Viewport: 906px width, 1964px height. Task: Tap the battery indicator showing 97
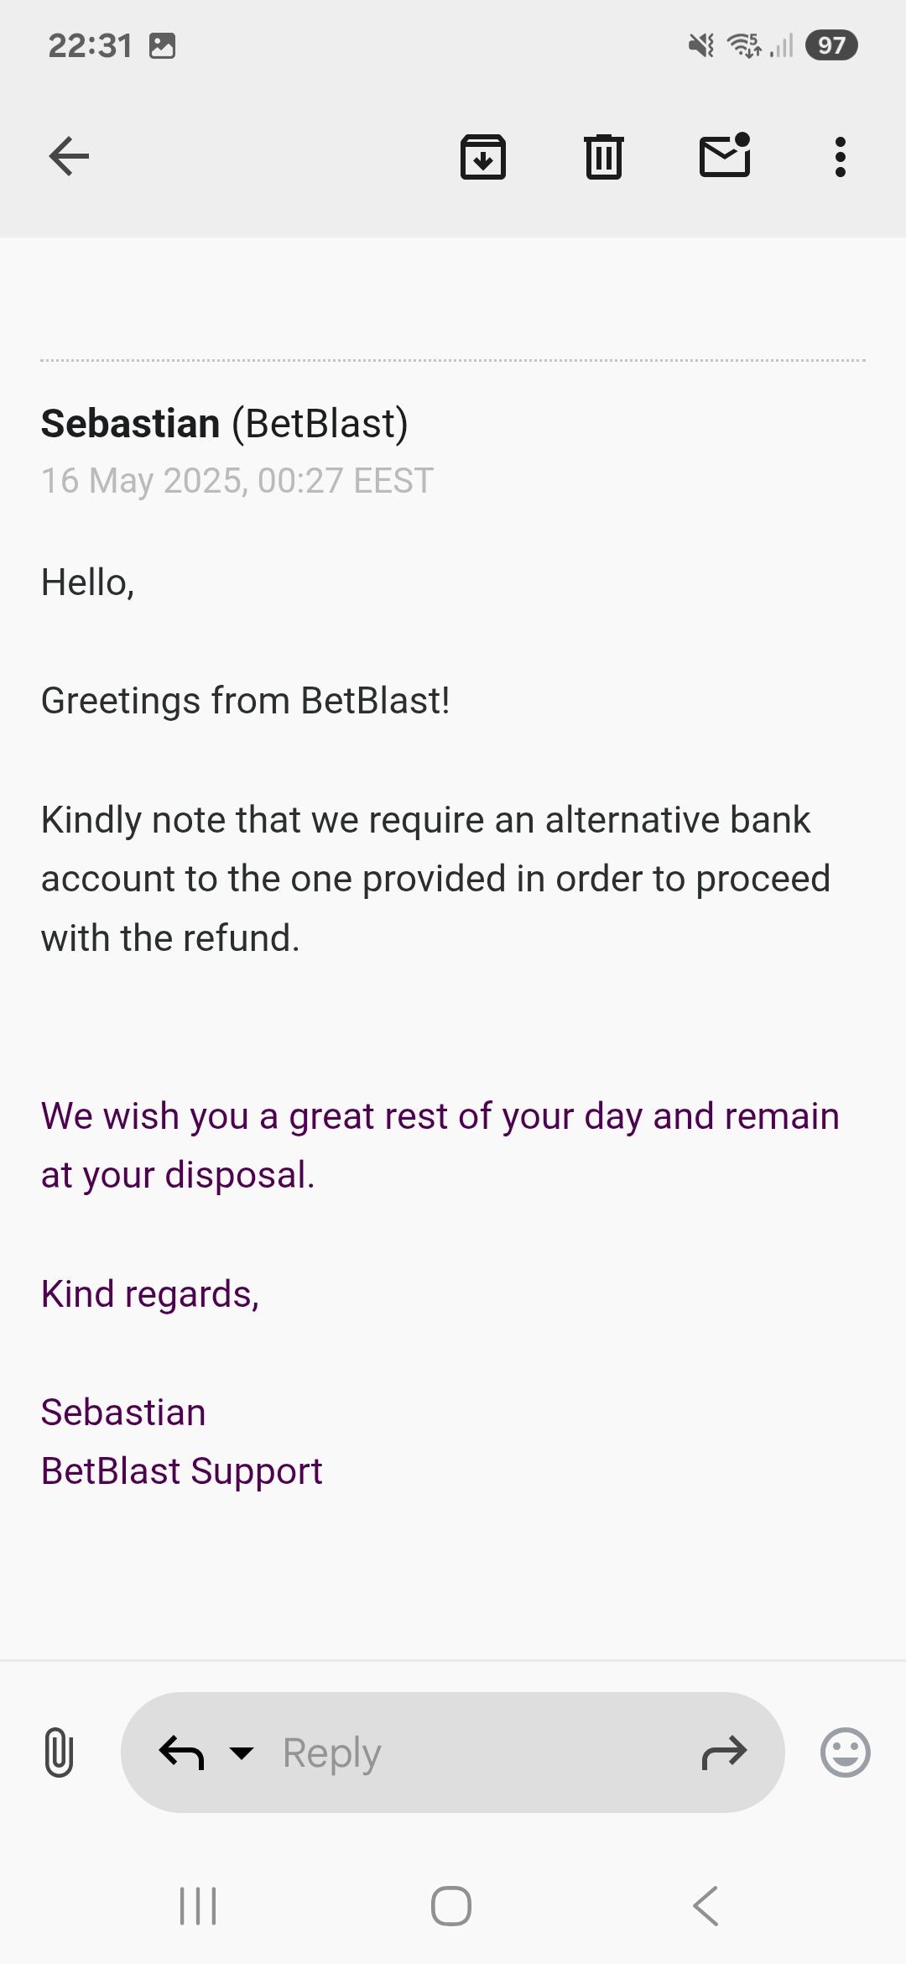click(830, 45)
